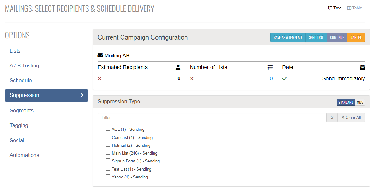Click Save As A Template button
The height and width of the screenshot is (191, 376).
pos(288,37)
